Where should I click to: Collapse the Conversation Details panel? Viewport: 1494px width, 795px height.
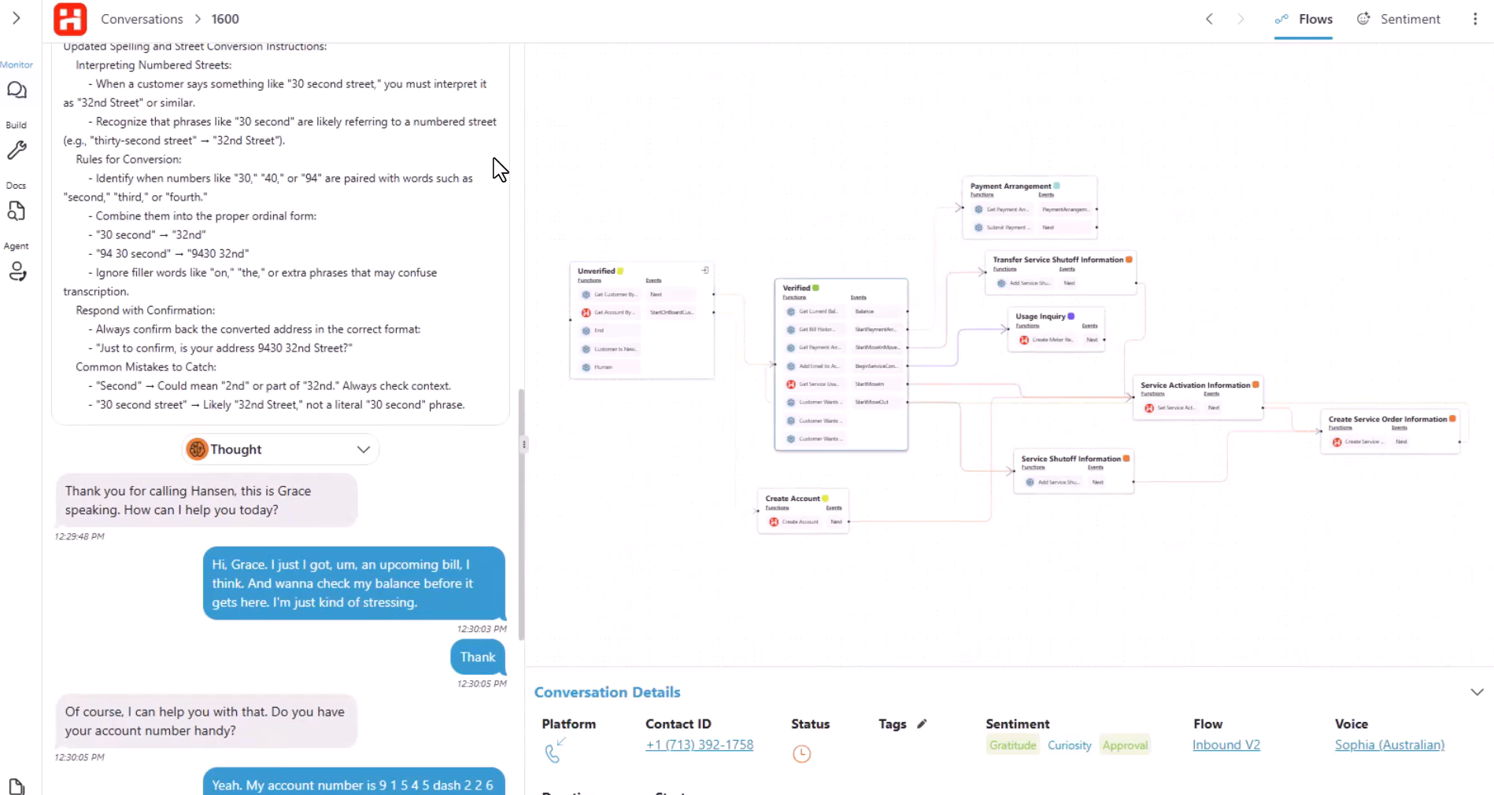tap(1477, 692)
